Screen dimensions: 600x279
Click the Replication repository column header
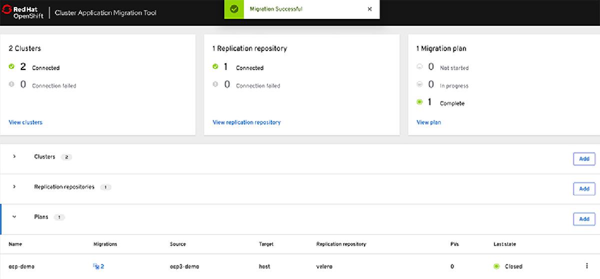point(341,244)
